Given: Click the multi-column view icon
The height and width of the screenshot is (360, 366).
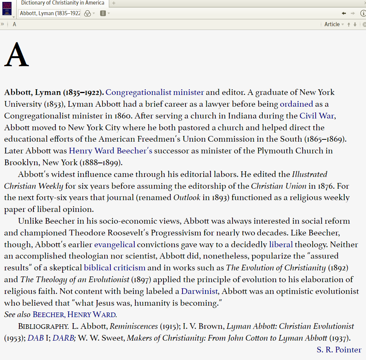Looking at the screenshot, I should [x=103, y=13].
